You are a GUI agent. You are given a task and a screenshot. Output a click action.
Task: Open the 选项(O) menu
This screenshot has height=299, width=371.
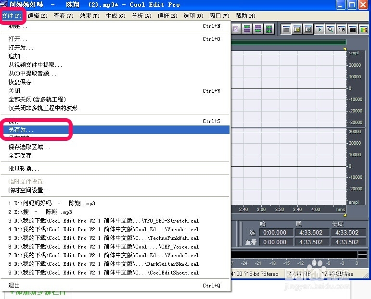tap(193, 16)
